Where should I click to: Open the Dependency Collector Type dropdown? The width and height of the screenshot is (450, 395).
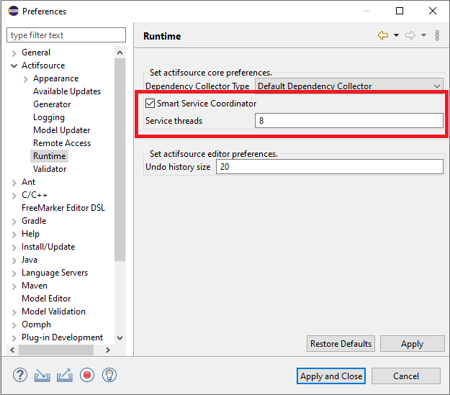coord(349,86)
